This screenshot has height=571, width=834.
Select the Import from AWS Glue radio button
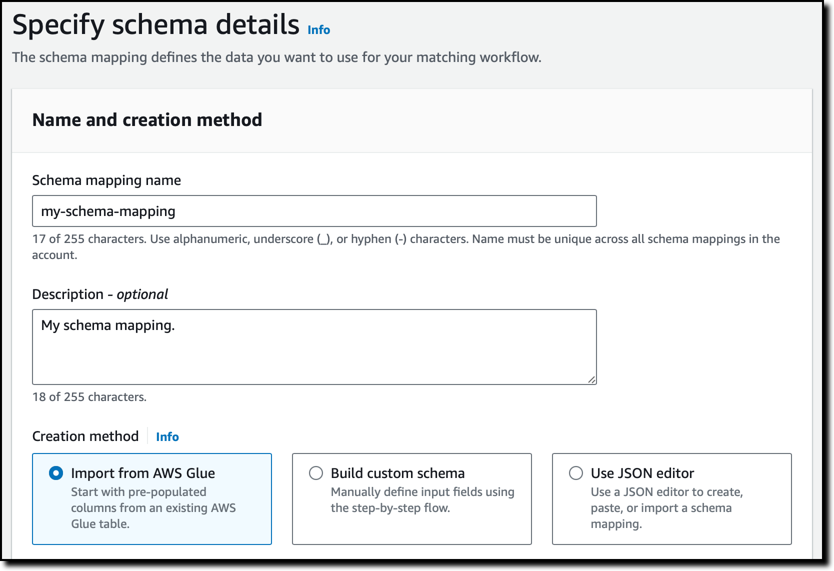(56, 473)
